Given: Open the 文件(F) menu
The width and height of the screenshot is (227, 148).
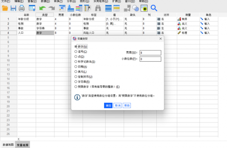Looking at the screenshot, I should tap(6, 1).
